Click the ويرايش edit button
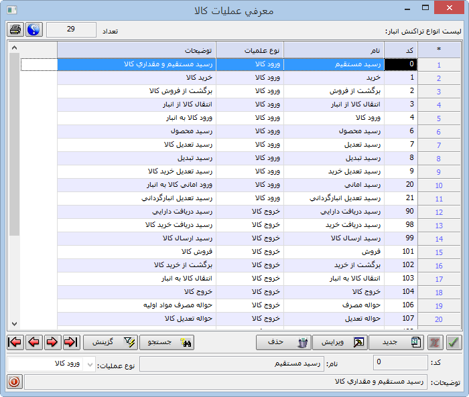Image resolution: width=469 pixels, height=397 pixels. point(340,342)
